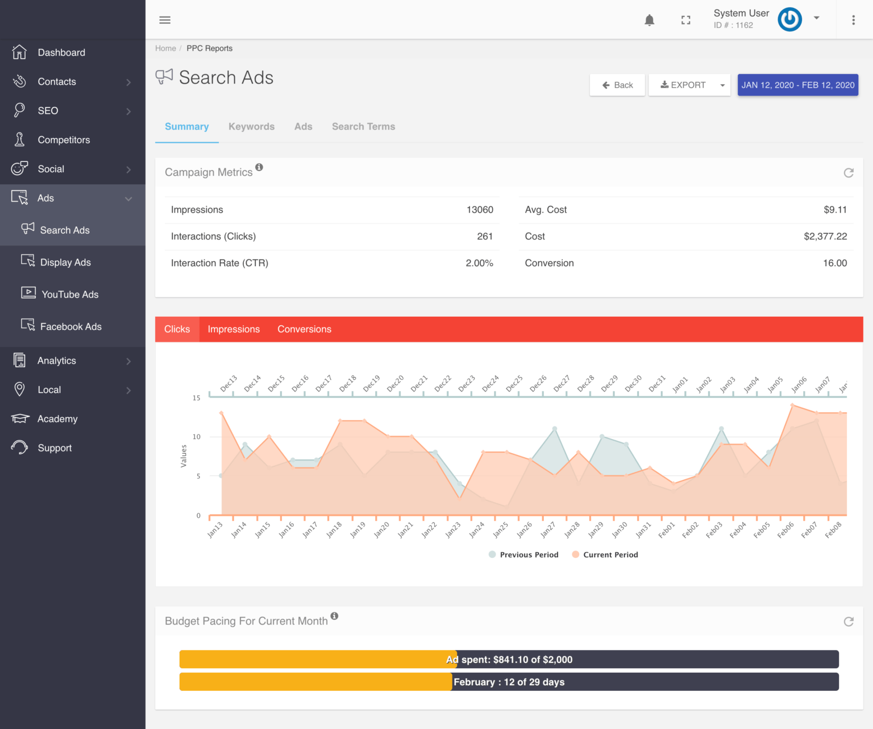Click the Contacts sidebar icon
The image size is (873, 729).
tap(19, 81)
